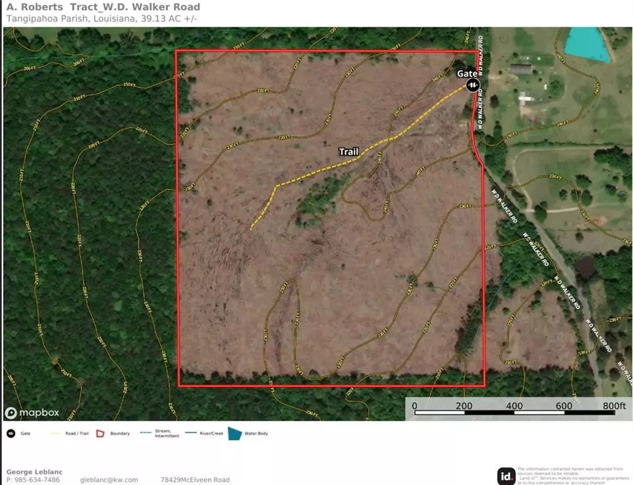The image size is (633, 485).
Task: Click the Gate symbol in the legend
Action: [x=11, y=434]
